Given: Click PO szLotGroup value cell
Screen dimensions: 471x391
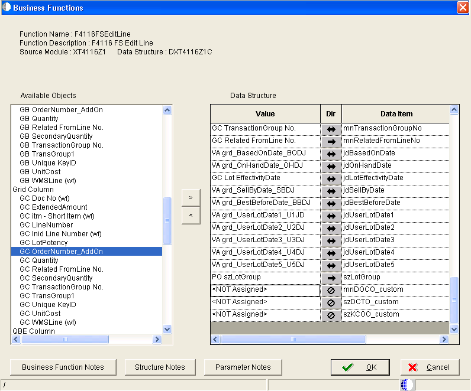Looking at the screenshot, I should pos(265,278).
